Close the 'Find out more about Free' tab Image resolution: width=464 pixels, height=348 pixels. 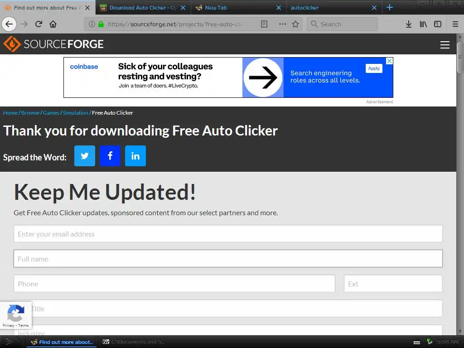pos(87,8)
